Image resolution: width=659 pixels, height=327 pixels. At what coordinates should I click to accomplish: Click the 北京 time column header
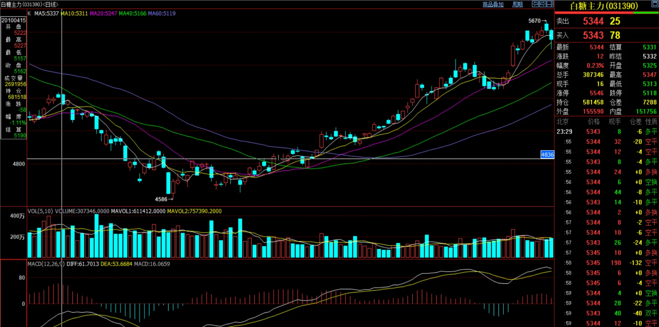pos(563,122)
